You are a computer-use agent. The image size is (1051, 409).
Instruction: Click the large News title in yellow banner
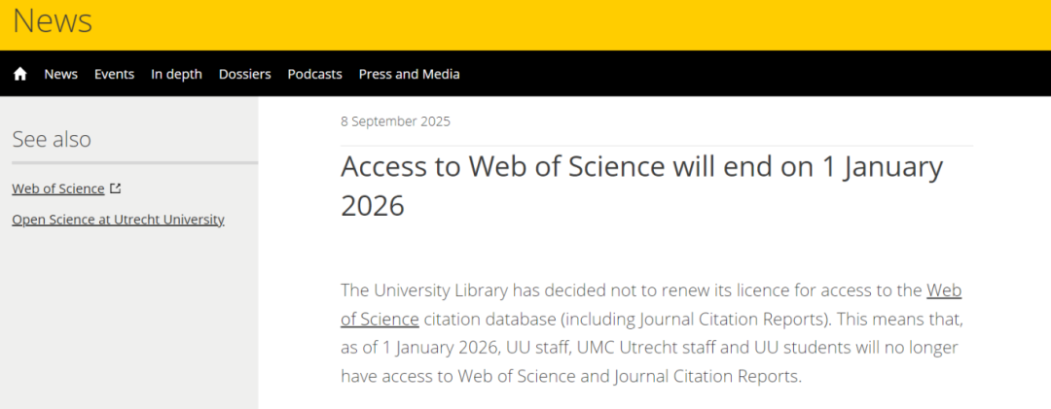[x=53, y=20]
